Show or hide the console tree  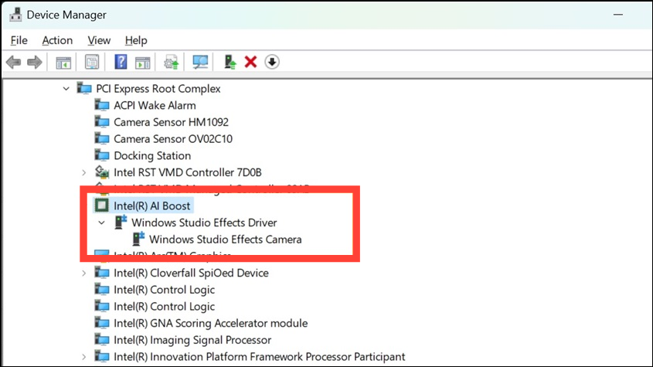tap(63, 63)
